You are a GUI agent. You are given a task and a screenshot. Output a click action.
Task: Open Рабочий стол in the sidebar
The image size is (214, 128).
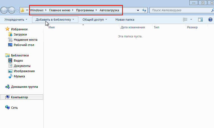[24, 45]
